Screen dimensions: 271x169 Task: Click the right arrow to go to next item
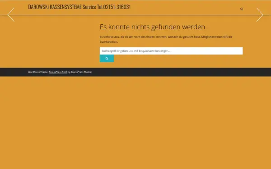260,15
